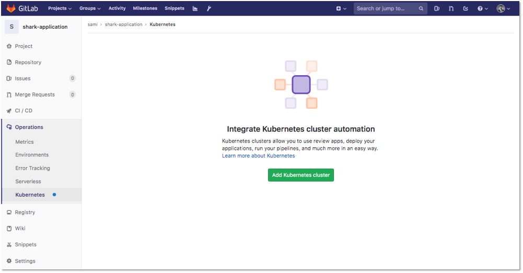523x273 pixels.
Task: Click the Project home icon in sidebar
Action: click(x=9, y=46)
